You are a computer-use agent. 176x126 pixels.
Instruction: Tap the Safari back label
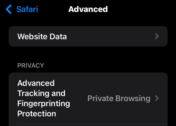pyautogui.click(x=27, y=9)
